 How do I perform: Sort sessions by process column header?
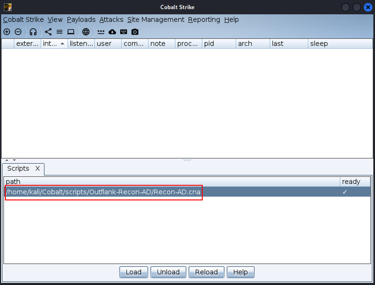189,44
